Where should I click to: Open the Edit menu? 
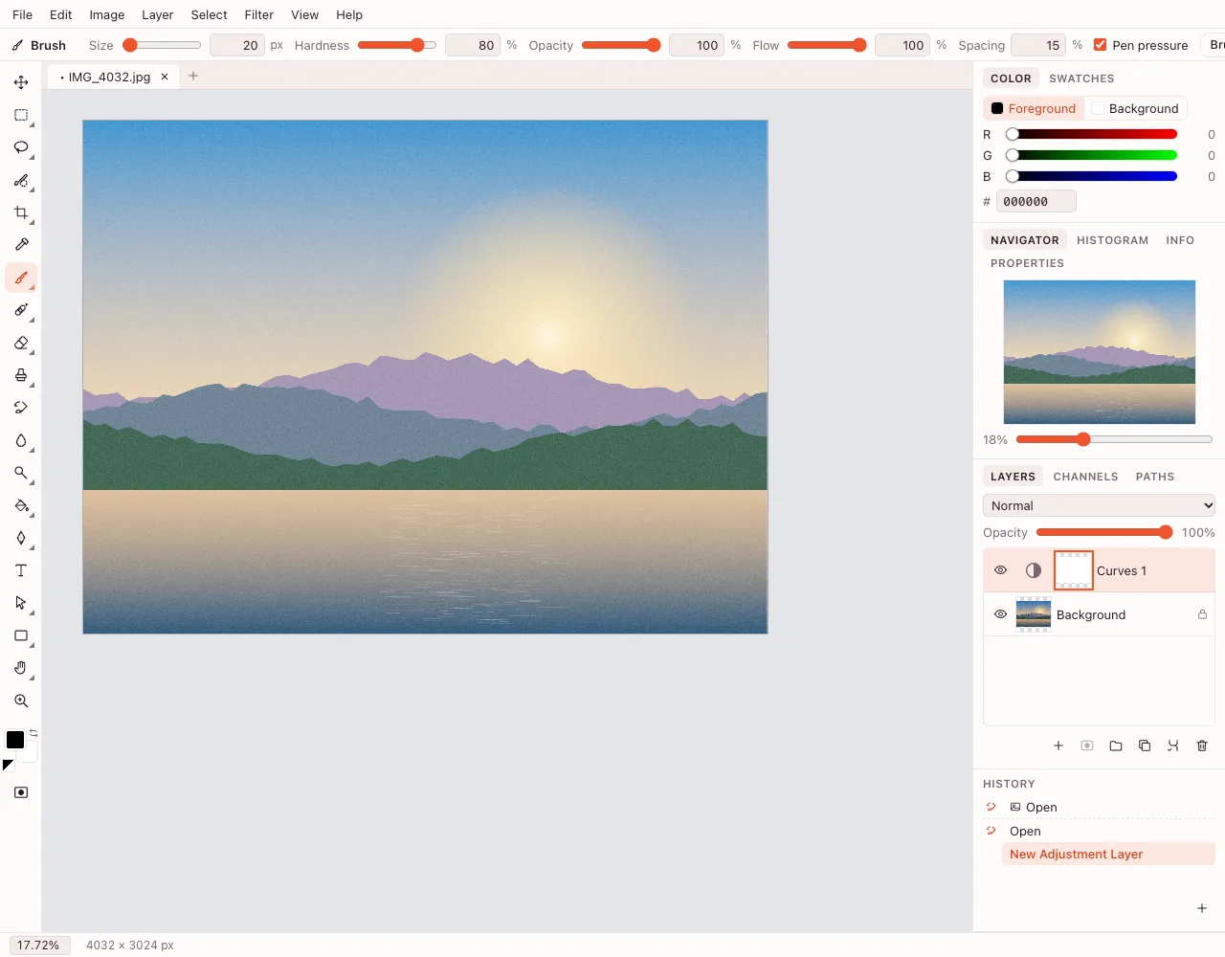tap(61, 14)
